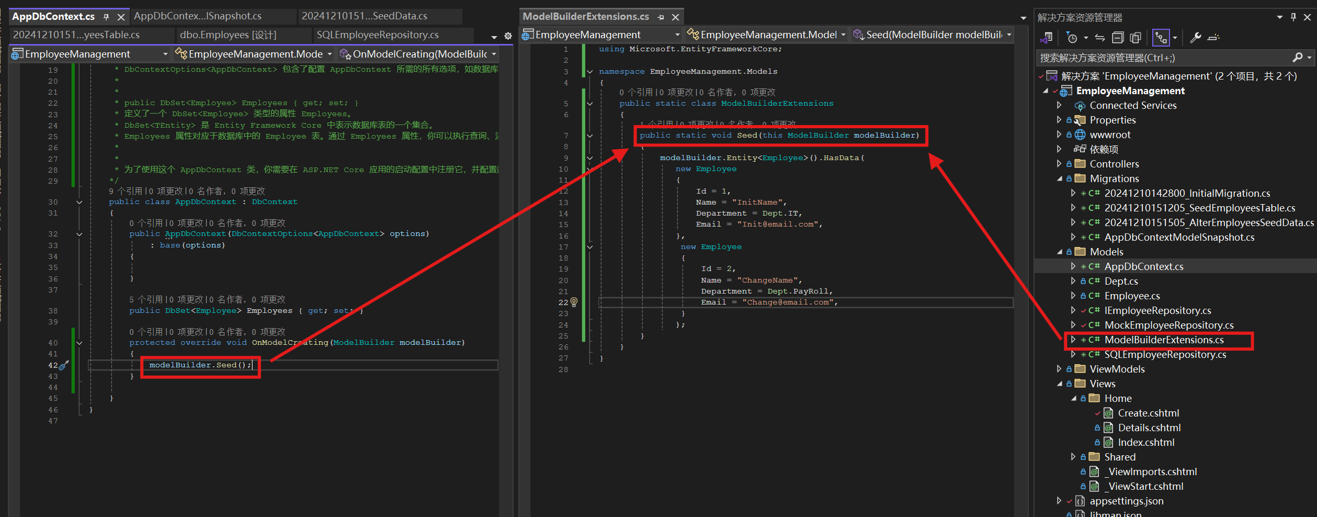Open Create.cshtml view file
This screenshot has width=1317, height=517.
pos(1149,413)
